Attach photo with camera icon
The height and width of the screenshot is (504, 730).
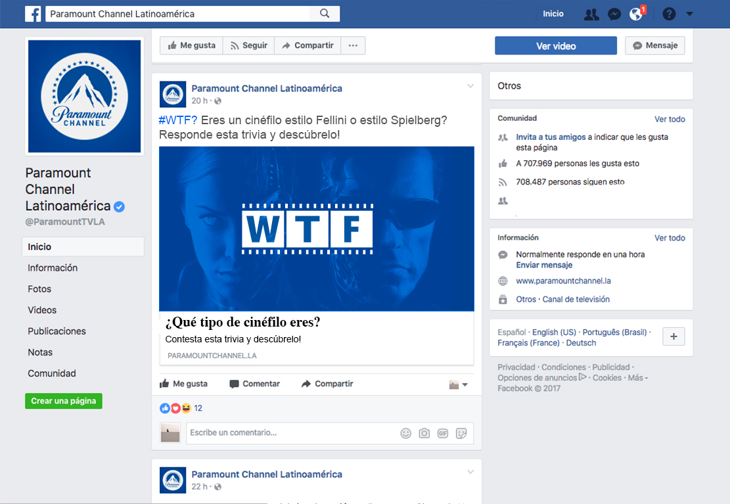[x=424, y=433]
